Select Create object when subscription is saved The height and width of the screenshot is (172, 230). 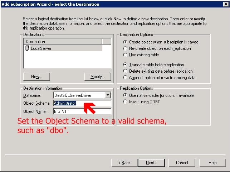coord(125,42)
